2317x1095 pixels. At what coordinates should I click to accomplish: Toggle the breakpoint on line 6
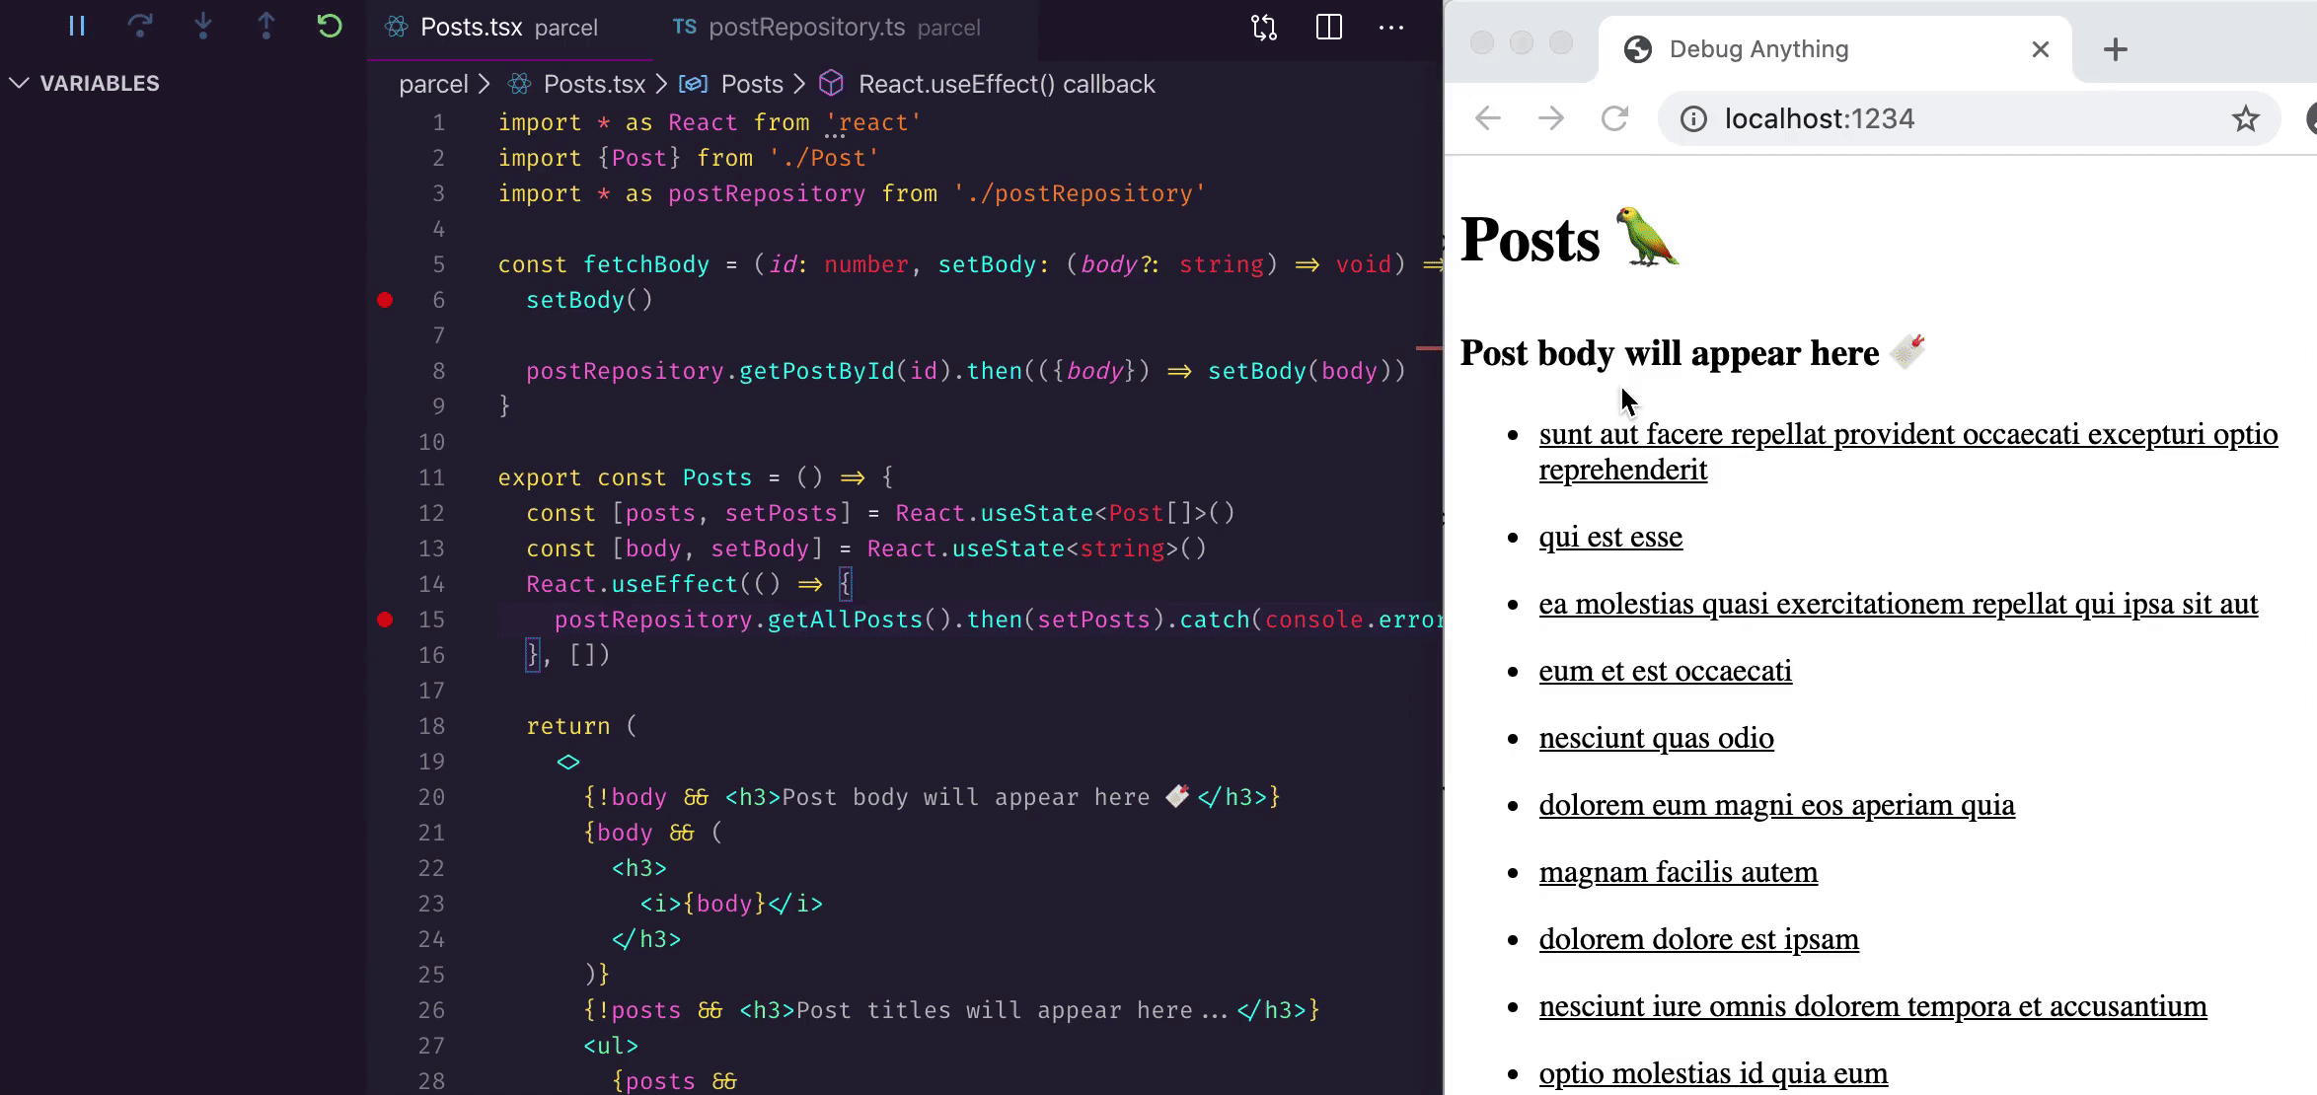coord(385,300)
